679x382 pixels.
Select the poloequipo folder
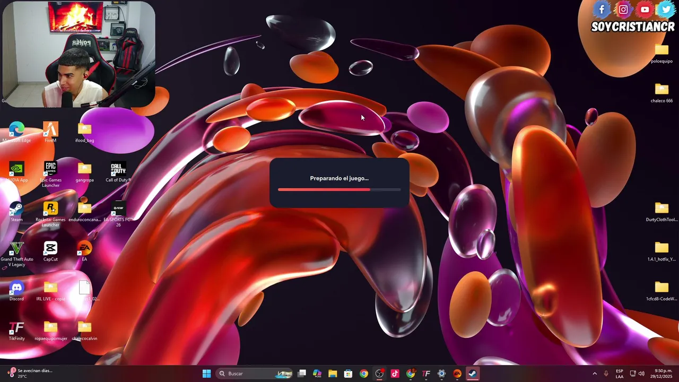(661, 53)
